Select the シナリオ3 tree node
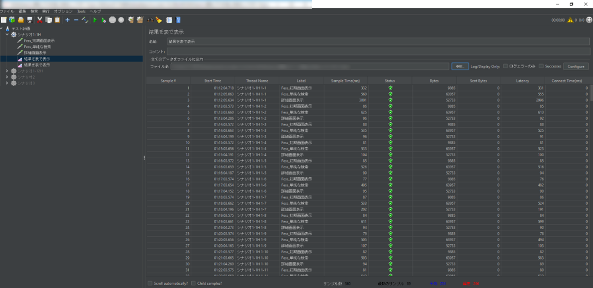Screen dimensions: 593x288 pos(26,83)
